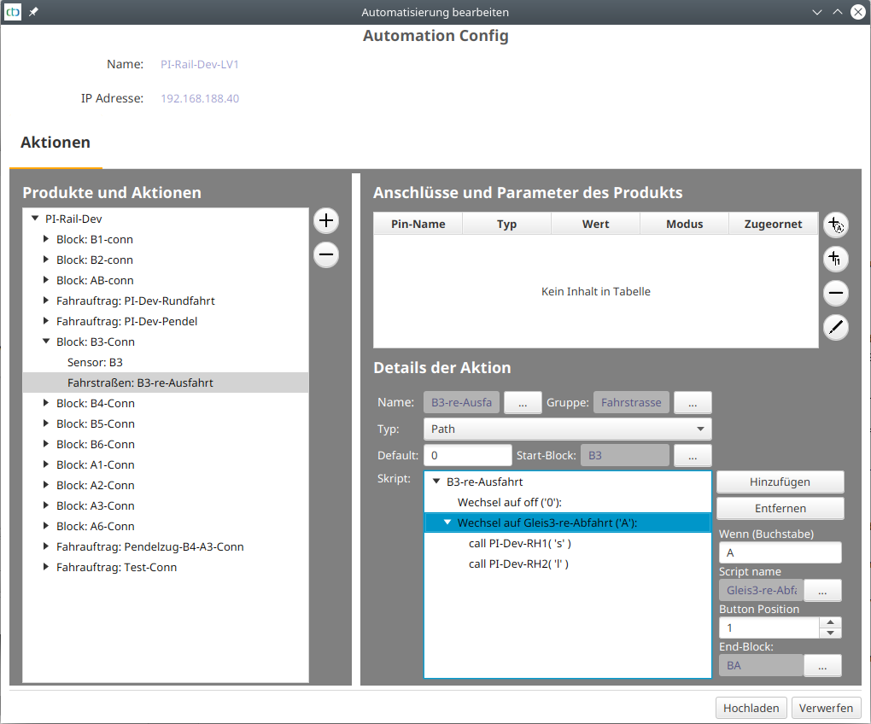This screenshot has height=724, width=871.
Task: Click the add parameter icon beside the table
Action: click(x=835, y=259)
